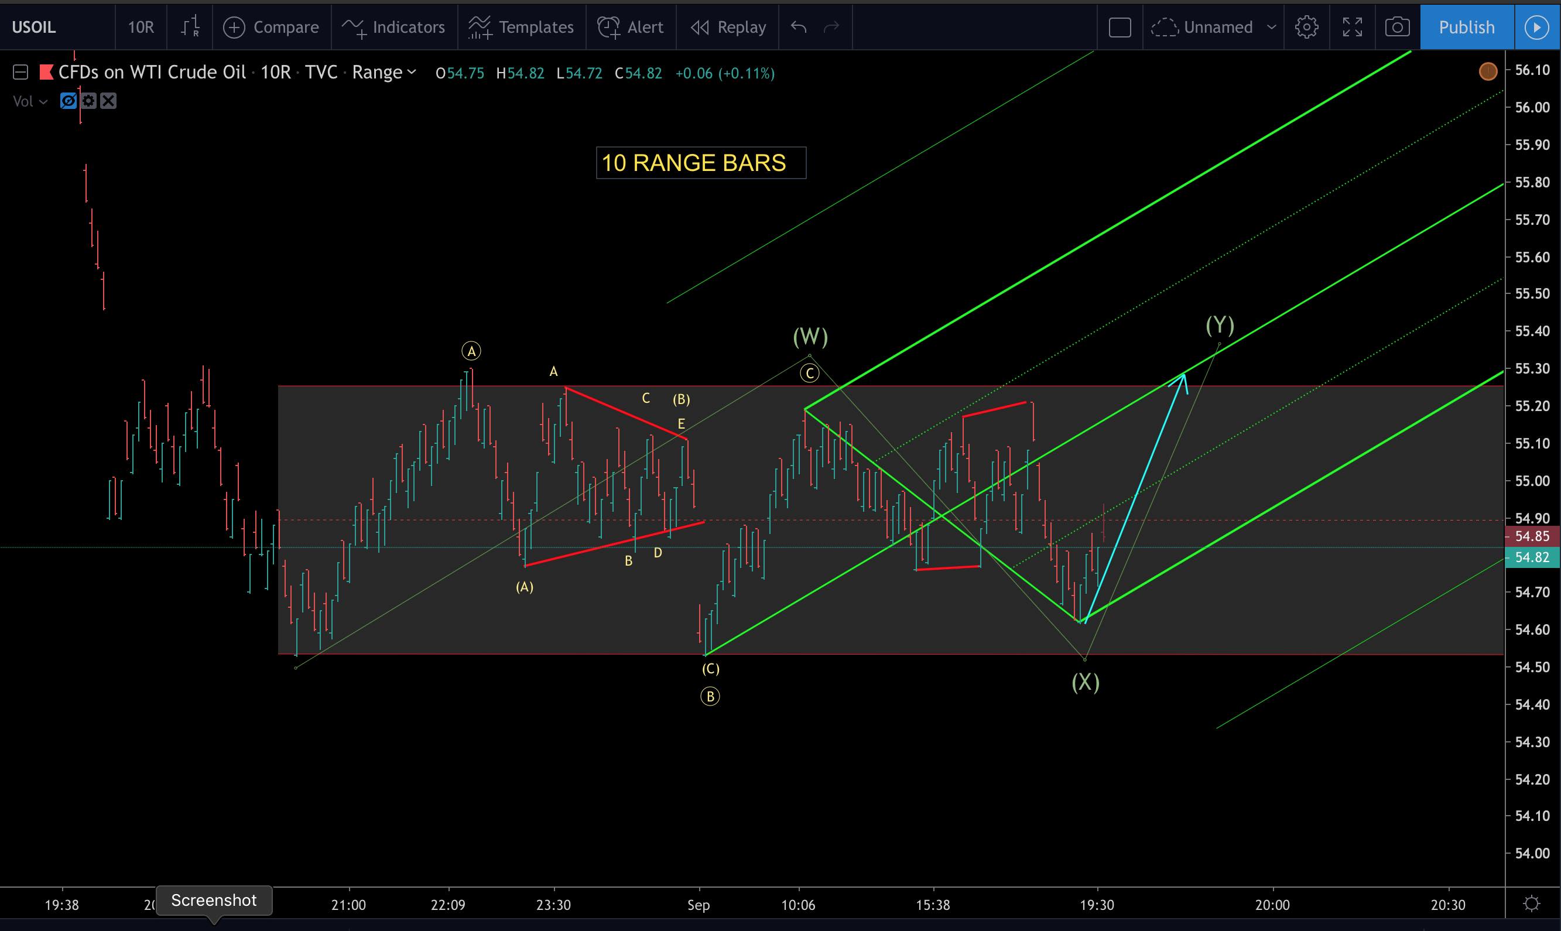Toggle fullscreen mode icon
1561x931 pixels.
tap(1352, 27)
